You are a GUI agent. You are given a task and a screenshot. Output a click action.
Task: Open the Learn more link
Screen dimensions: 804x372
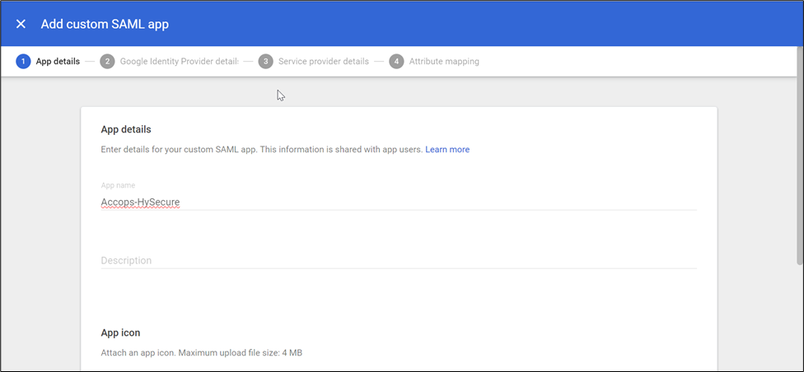point(447,150)
